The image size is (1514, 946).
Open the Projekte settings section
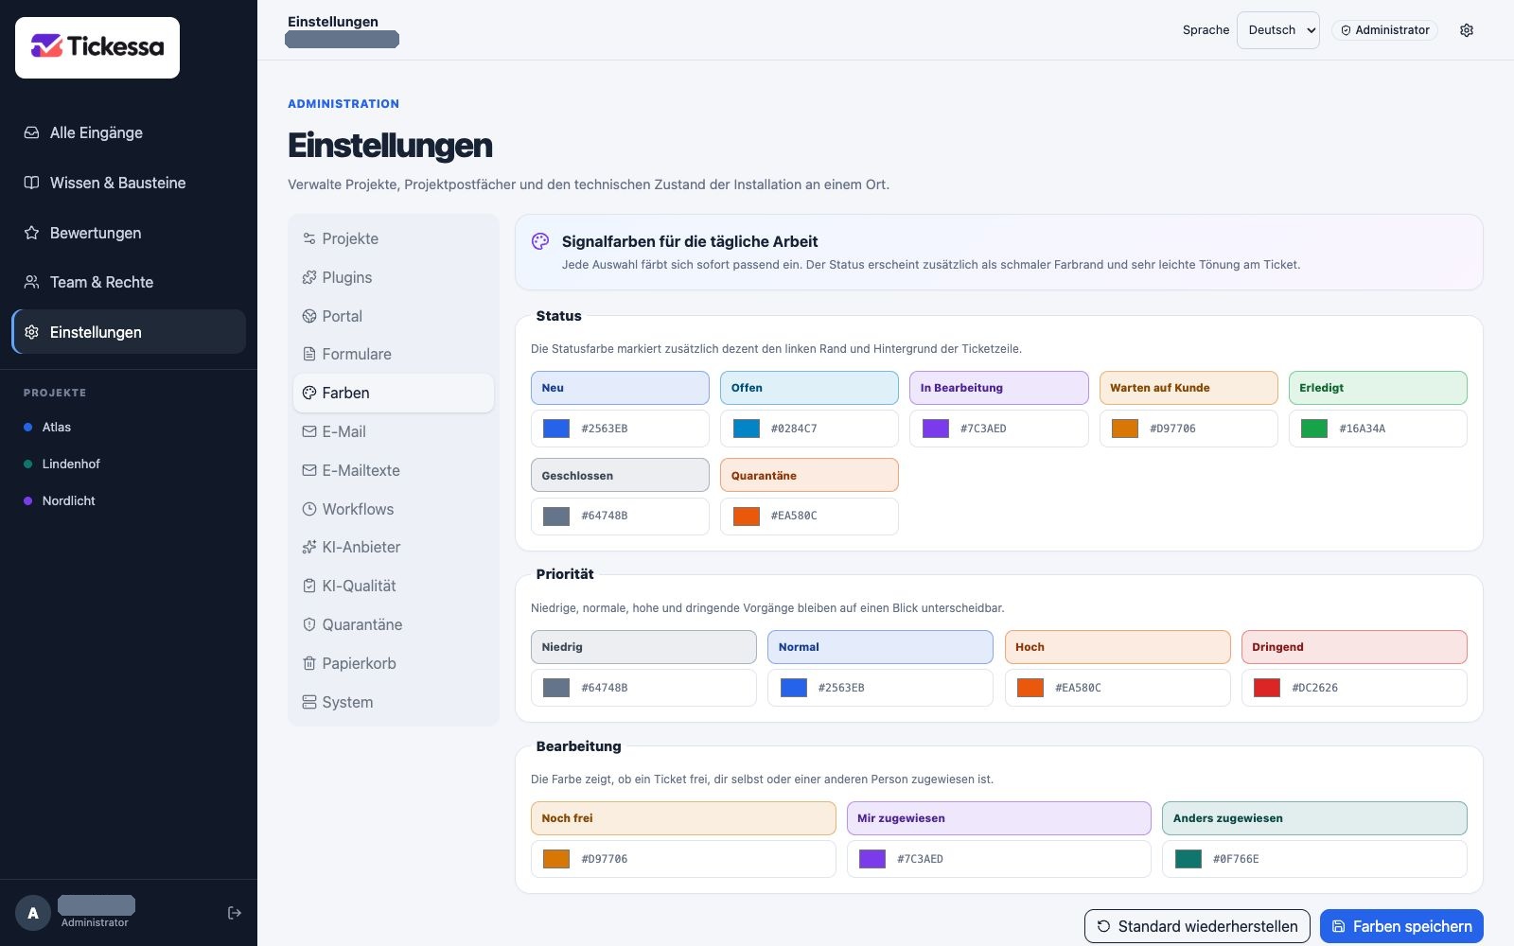(394, 238)
